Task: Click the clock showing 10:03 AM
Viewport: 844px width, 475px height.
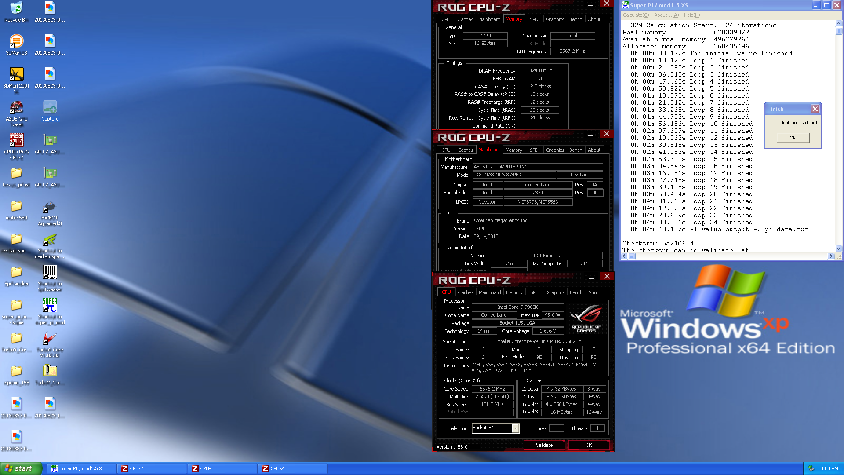Action: (x=828, y=468)
